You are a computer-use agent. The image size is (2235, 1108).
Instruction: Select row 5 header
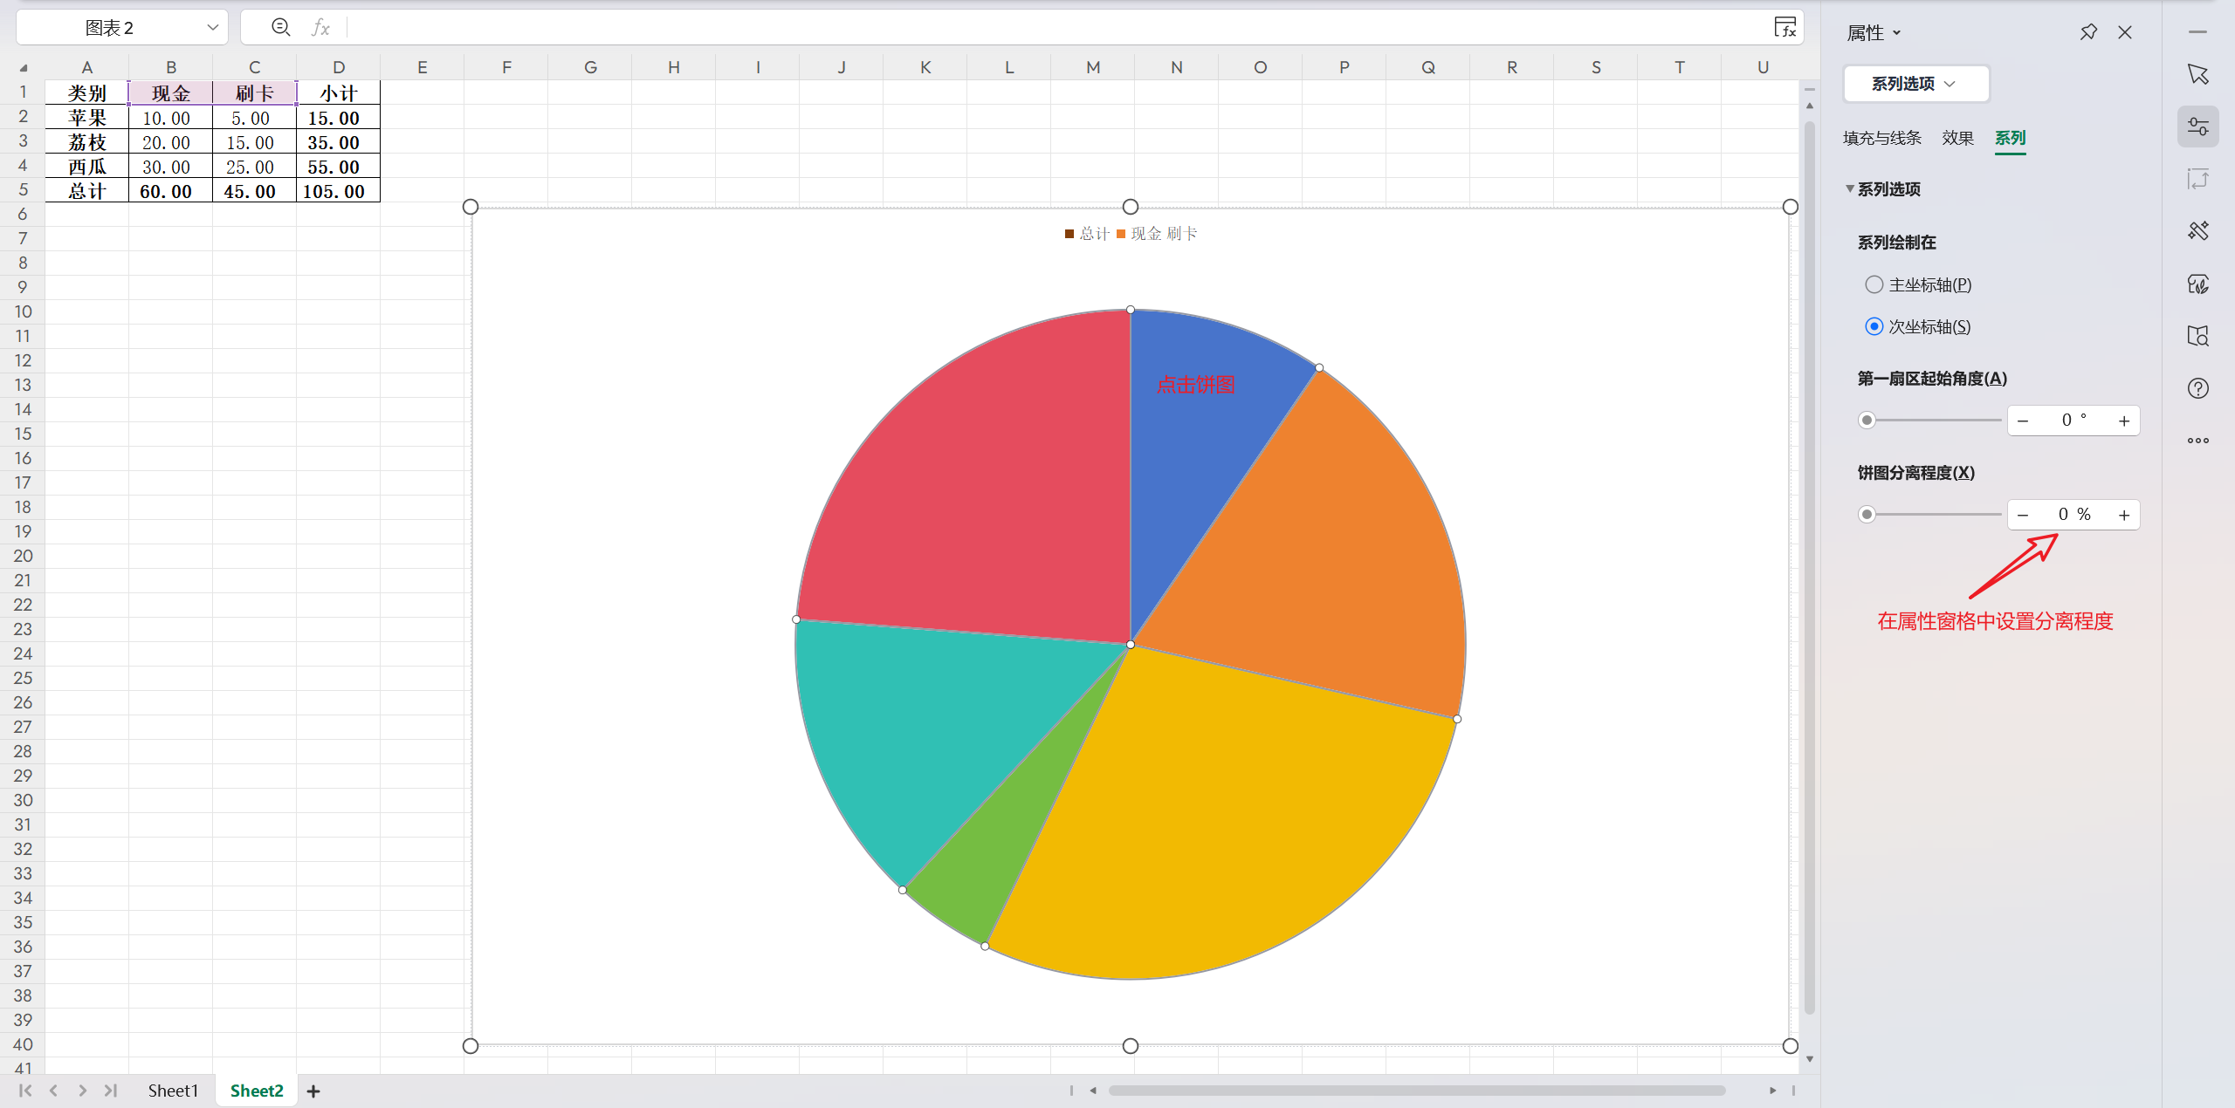coord(23,190)
